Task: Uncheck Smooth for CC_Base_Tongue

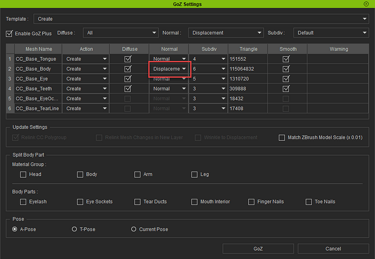Action: pyautogui.click(x=286, y=59)
